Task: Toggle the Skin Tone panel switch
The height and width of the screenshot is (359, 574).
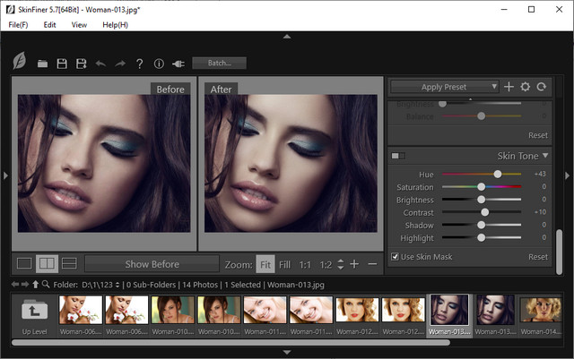Action: tap(398, 157)
